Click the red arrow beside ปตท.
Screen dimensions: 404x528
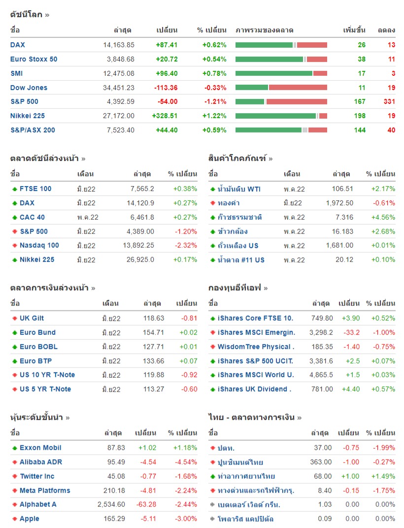[213, 448]
